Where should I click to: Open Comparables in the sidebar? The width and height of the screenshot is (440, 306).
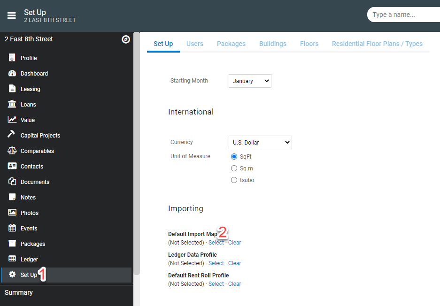coord(37,151)
